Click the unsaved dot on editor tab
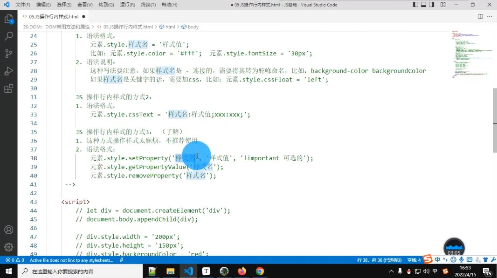497x278 pixels. tap(83, 16)
